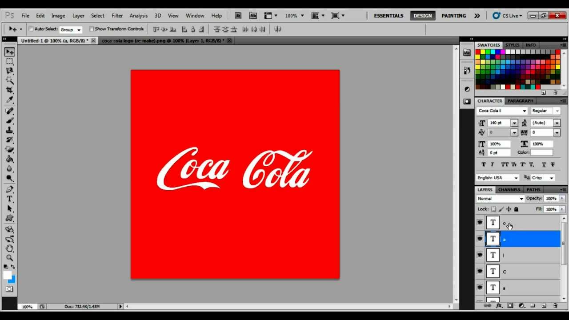Link layers using the chain icon
The image size is (569, 320).
click(x=487, y=306)
